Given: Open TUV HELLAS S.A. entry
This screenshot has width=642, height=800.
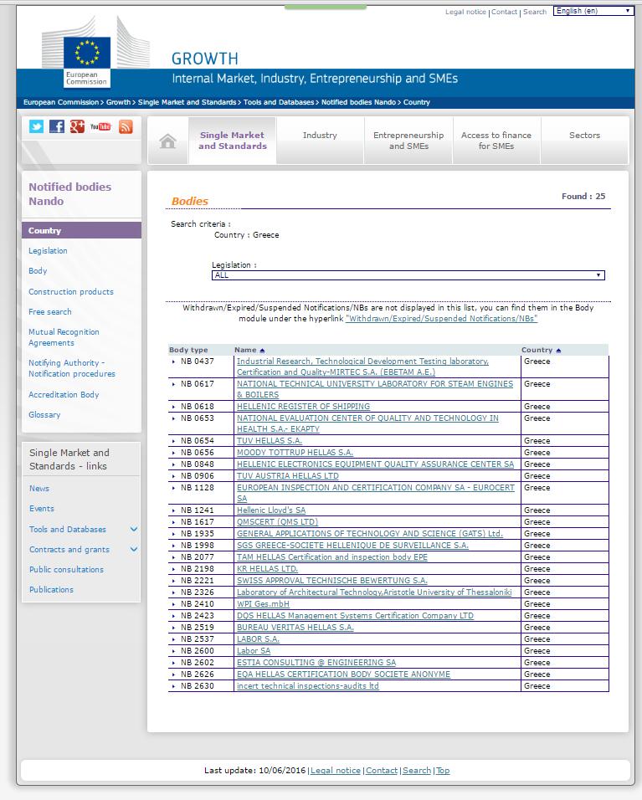Looking at the screenshot, I should [270, 441].
